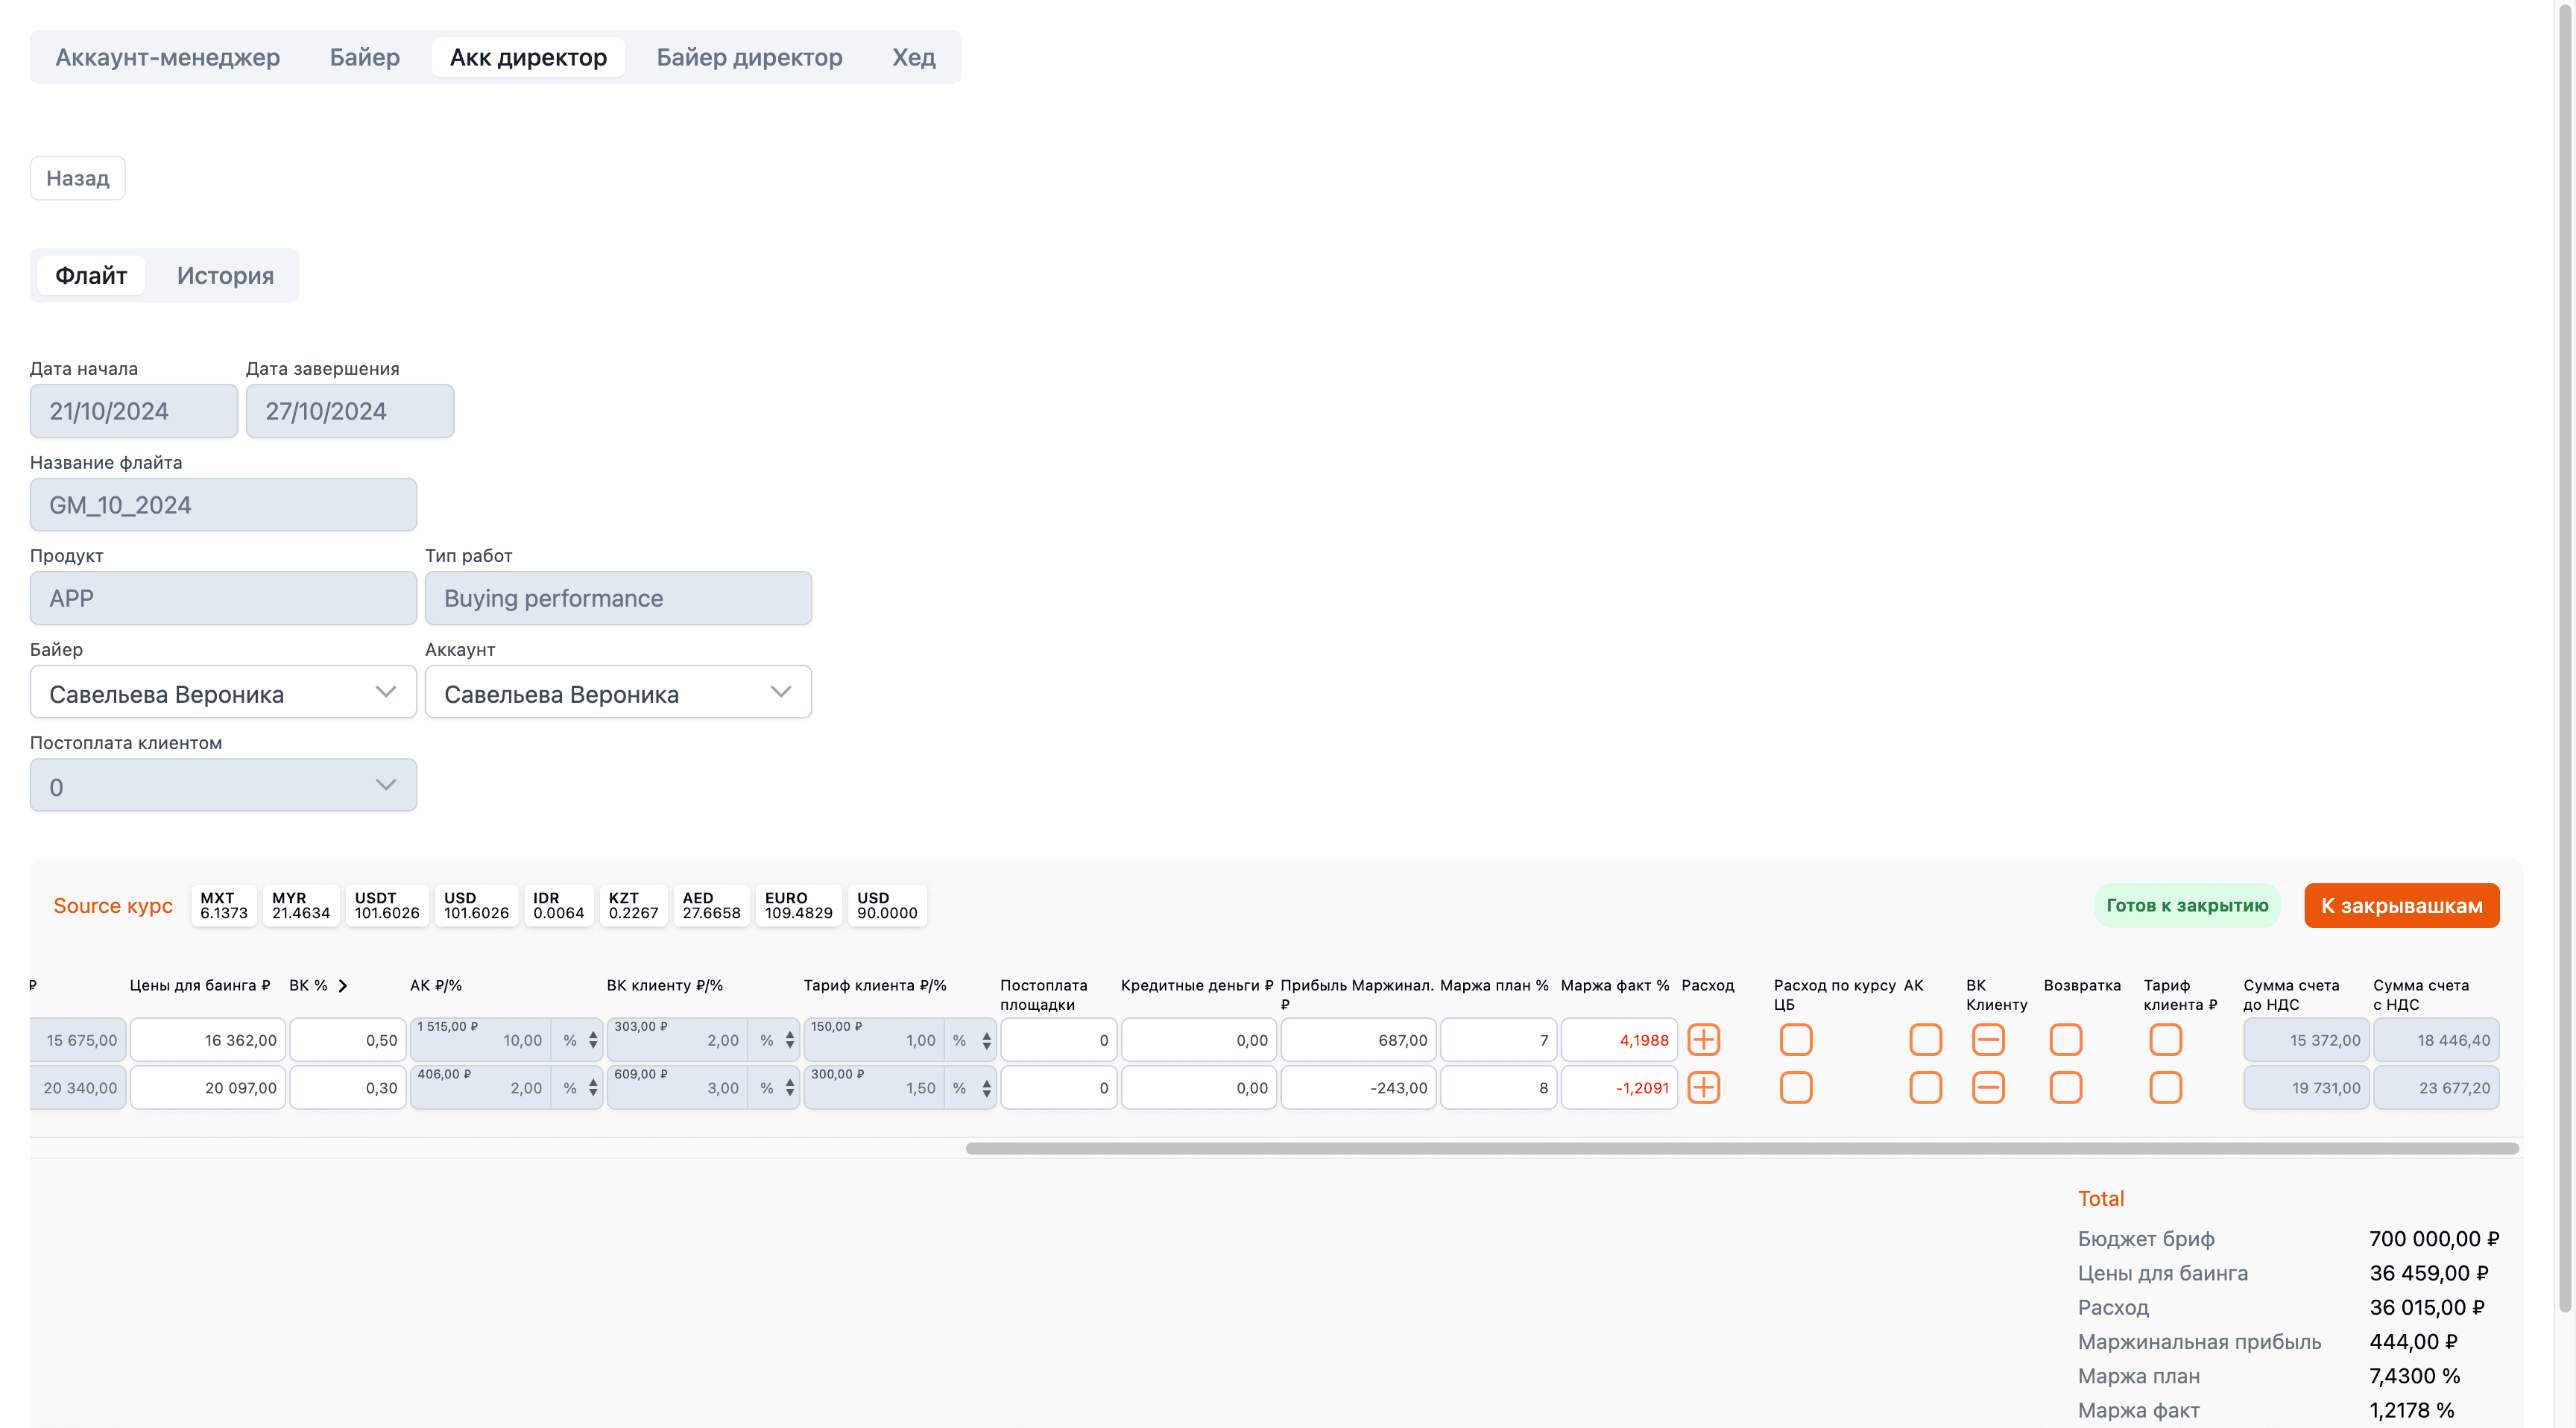Click К закрывашкам button
This screenshot has width=2576, height=1428.
click(2401, 905)
